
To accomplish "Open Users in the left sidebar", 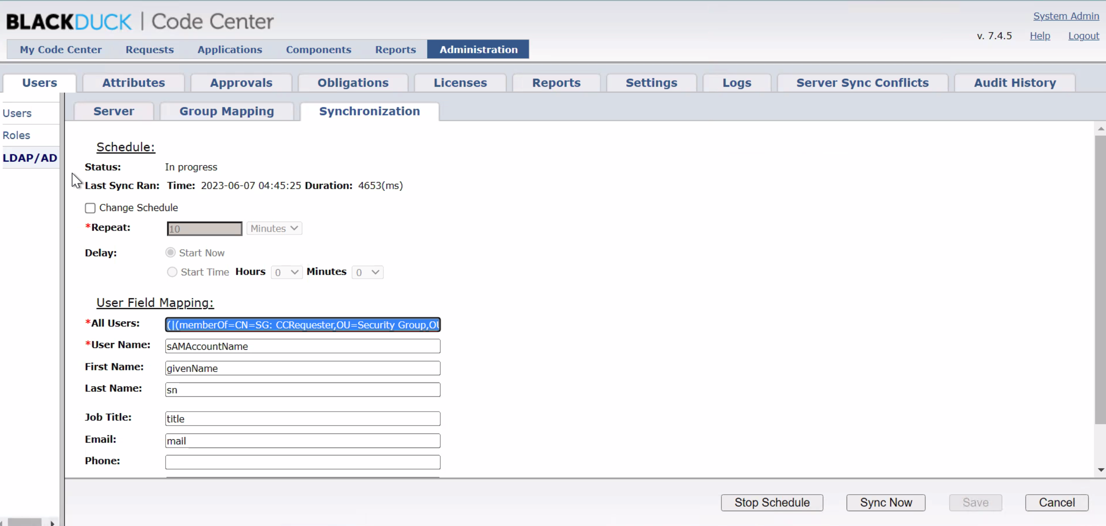I will (17, 114).
